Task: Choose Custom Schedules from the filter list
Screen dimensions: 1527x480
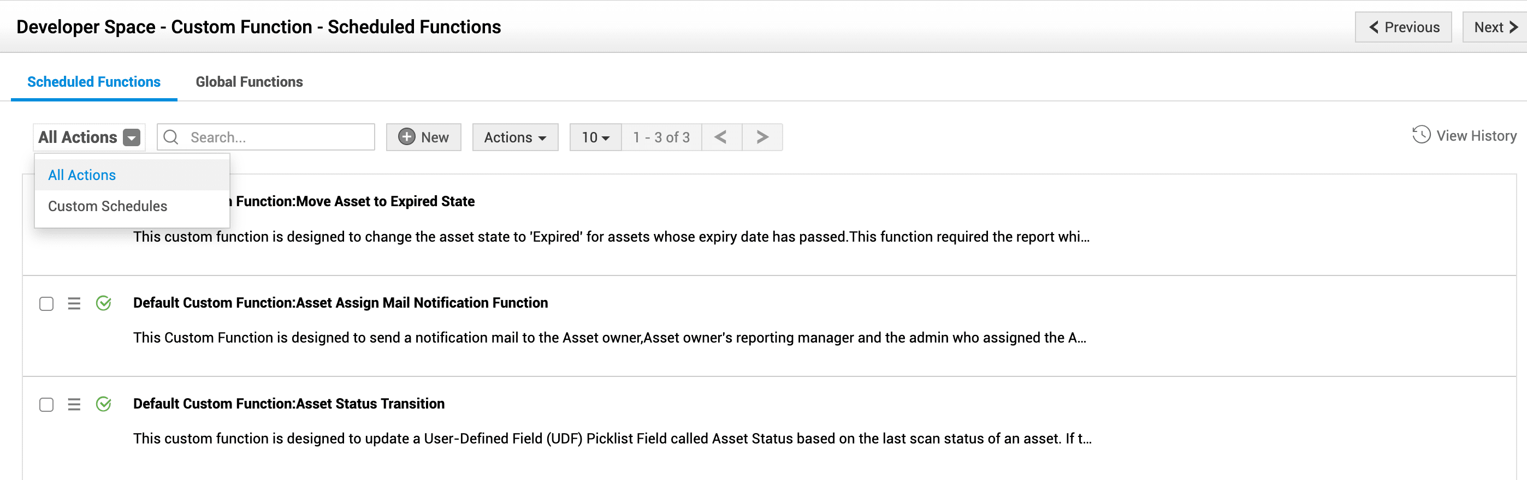Action: 107,206
